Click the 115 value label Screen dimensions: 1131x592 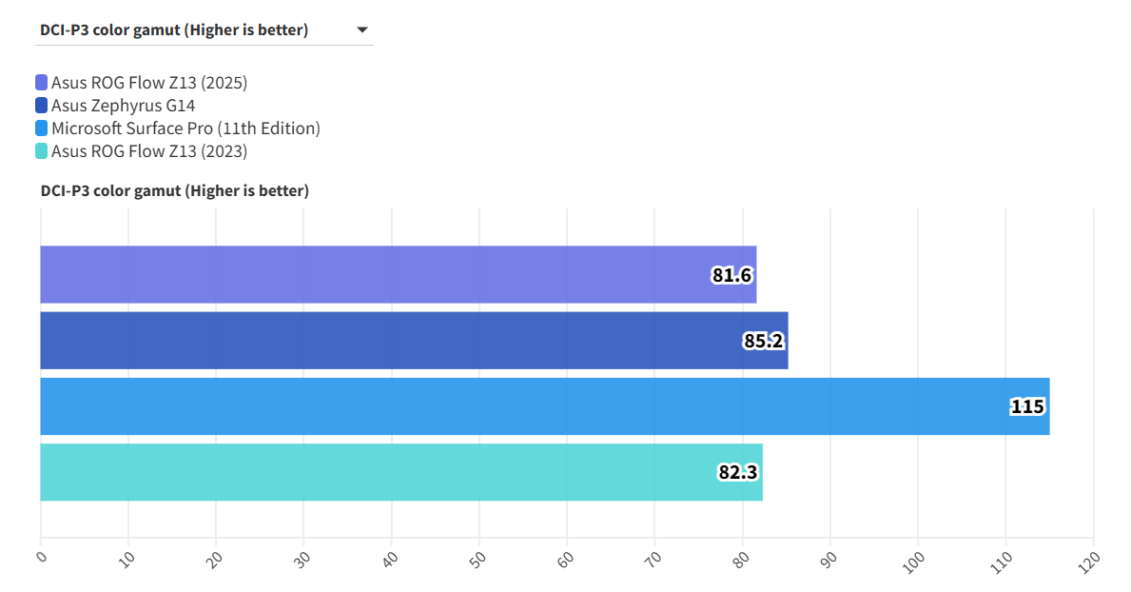(x=1027, y=407)
